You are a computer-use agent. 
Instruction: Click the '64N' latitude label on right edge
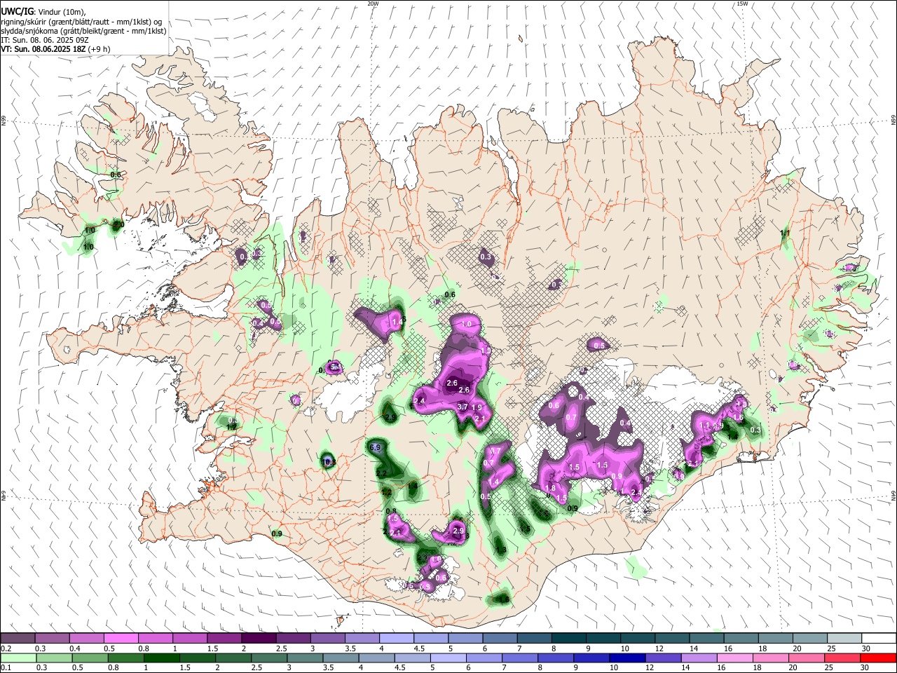[x=893, y=495]
